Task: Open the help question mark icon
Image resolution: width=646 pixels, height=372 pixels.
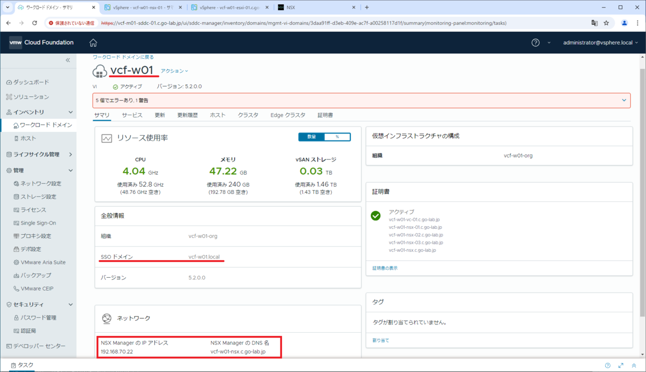Action: (x=536, y=43)
